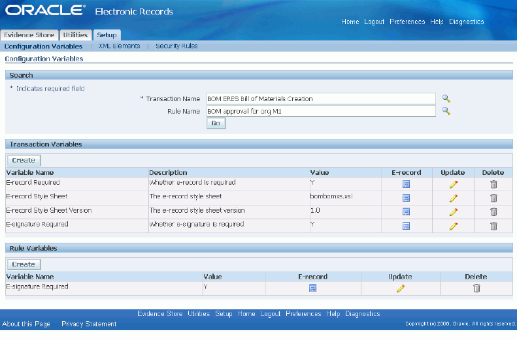Delete the E-record Style Sheet Version variable
Screen dimensions: 517x340
point(493,211)
